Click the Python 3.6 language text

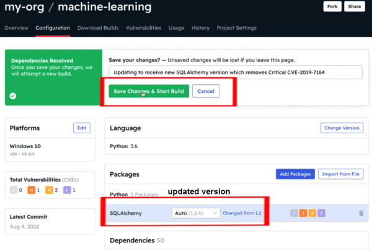(x=123, y=146)
